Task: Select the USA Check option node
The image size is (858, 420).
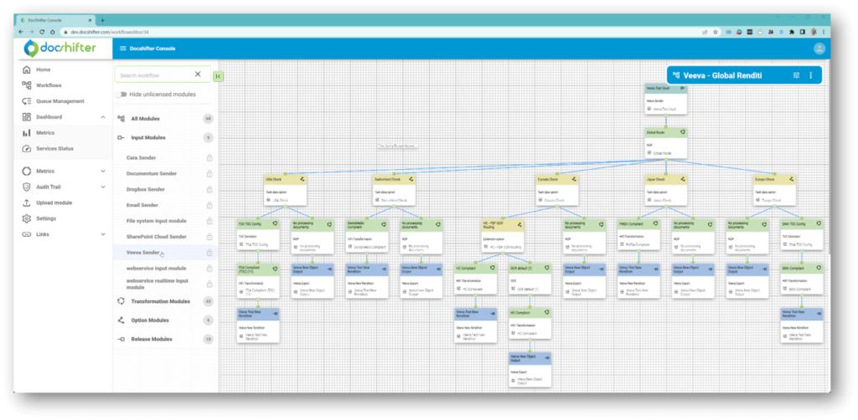Action: coord(285,191)
